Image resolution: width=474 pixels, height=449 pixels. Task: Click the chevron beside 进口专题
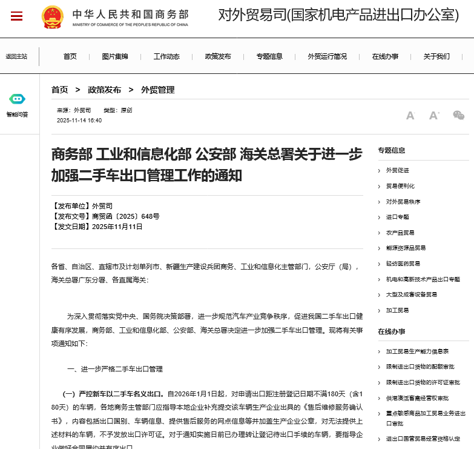click(x=379, y=218)
